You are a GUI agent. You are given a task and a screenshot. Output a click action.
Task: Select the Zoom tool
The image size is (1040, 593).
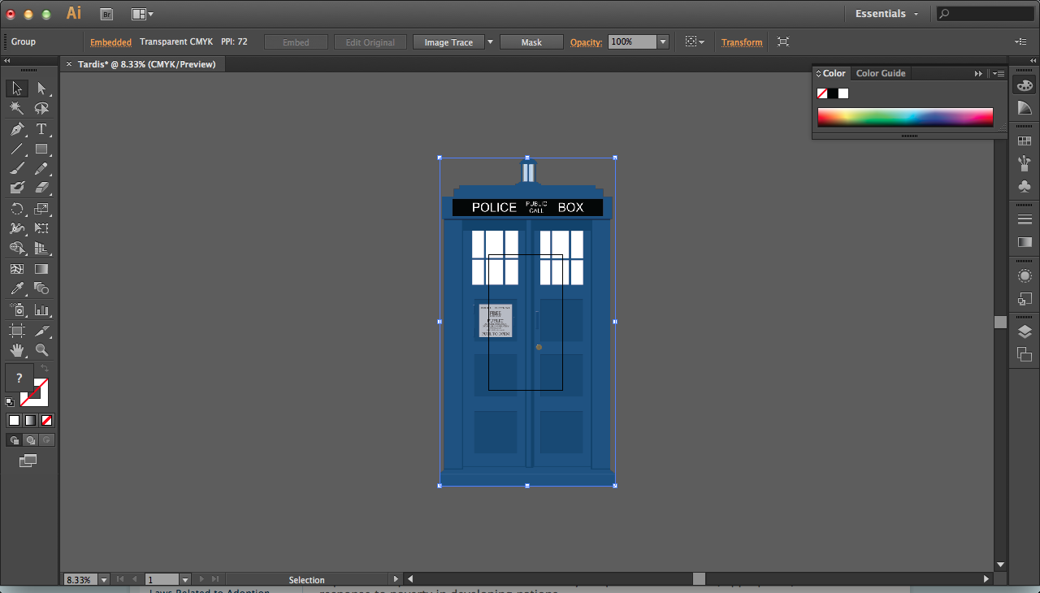click(x=41, y=350)
